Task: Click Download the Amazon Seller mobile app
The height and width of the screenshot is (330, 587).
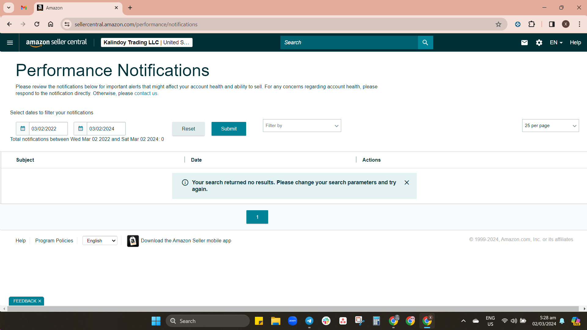Action: tap(186, 241)
